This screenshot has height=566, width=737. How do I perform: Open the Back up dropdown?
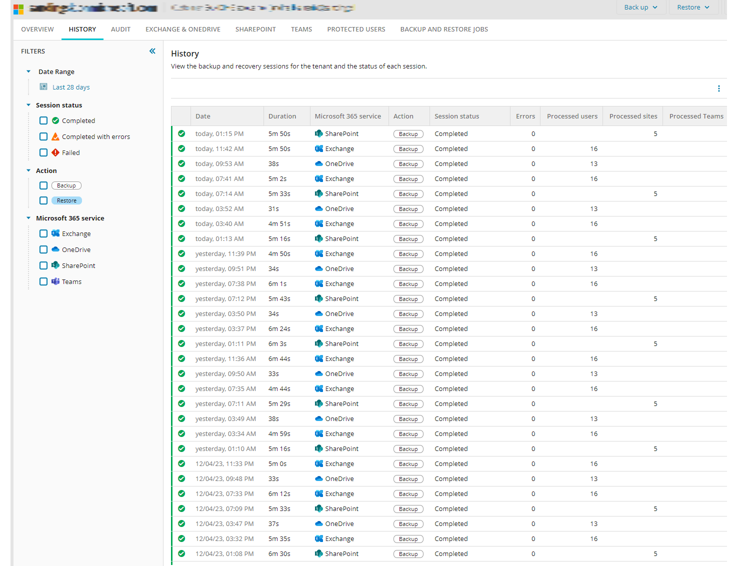(640, 7)
